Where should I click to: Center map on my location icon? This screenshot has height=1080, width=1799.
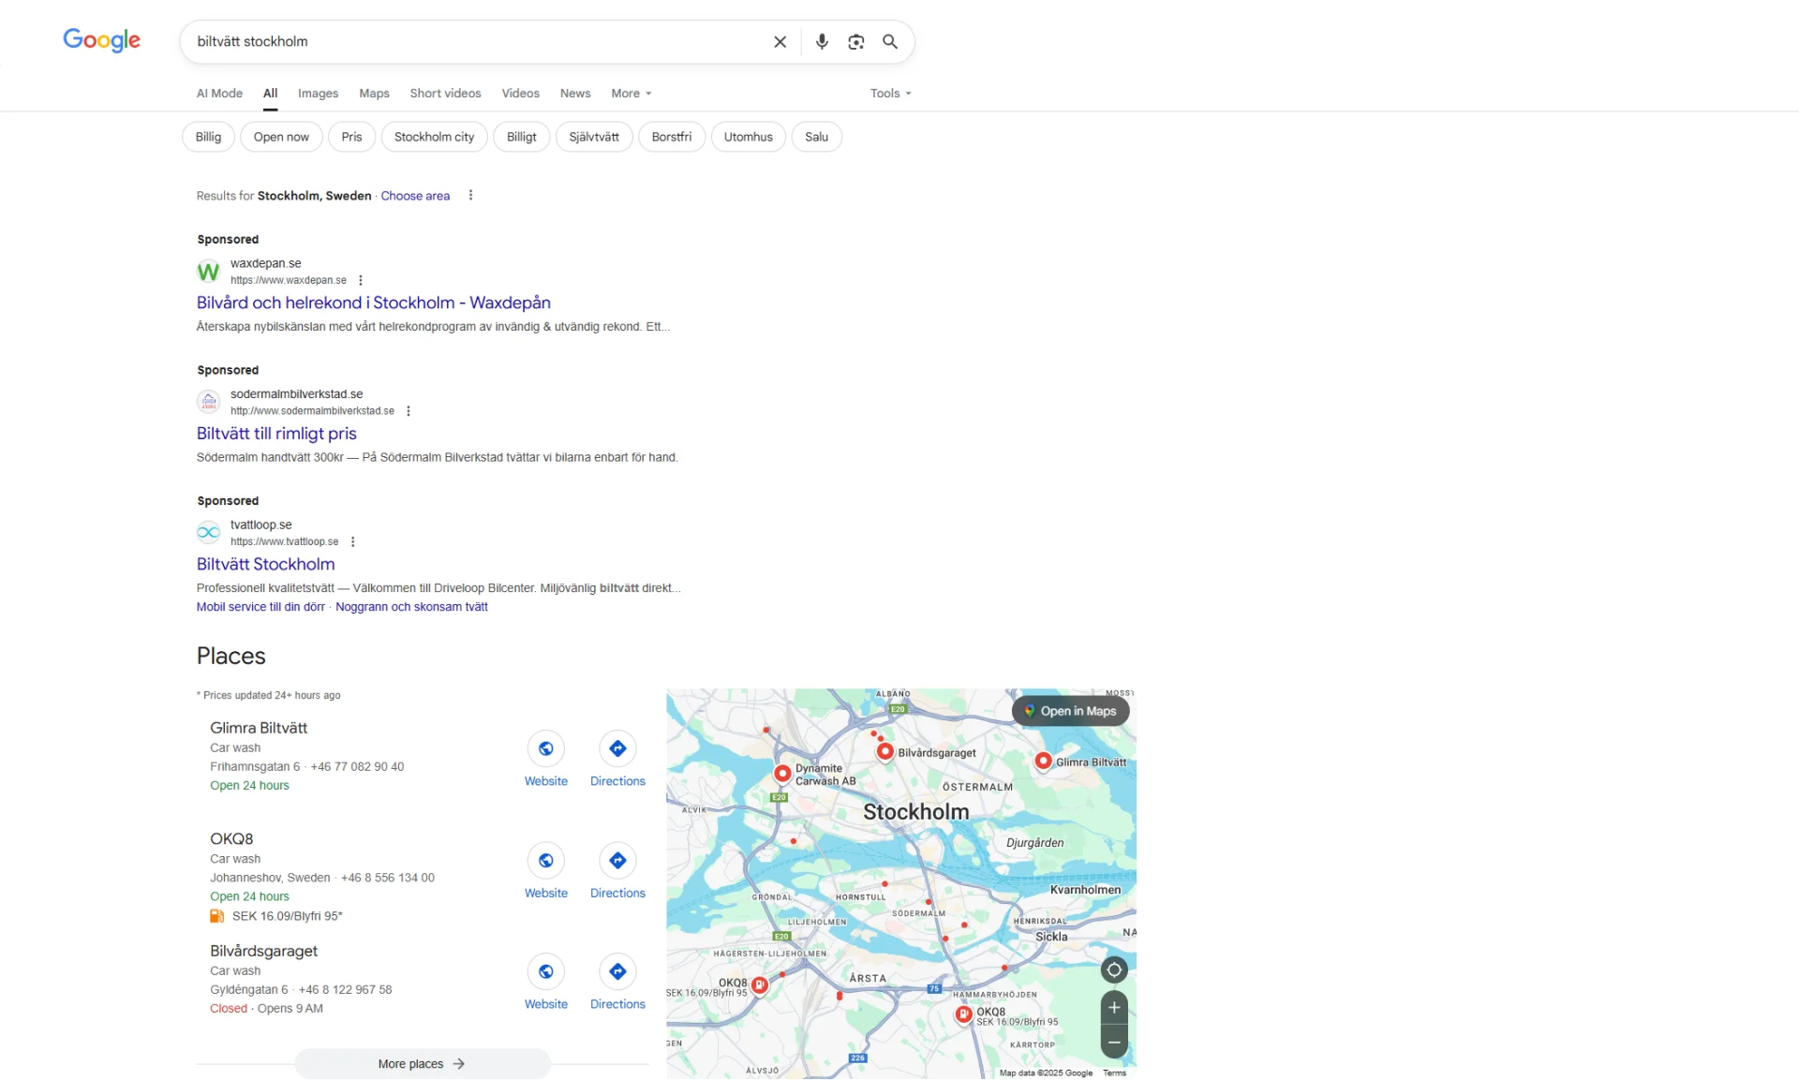[x=1114, y=969]
